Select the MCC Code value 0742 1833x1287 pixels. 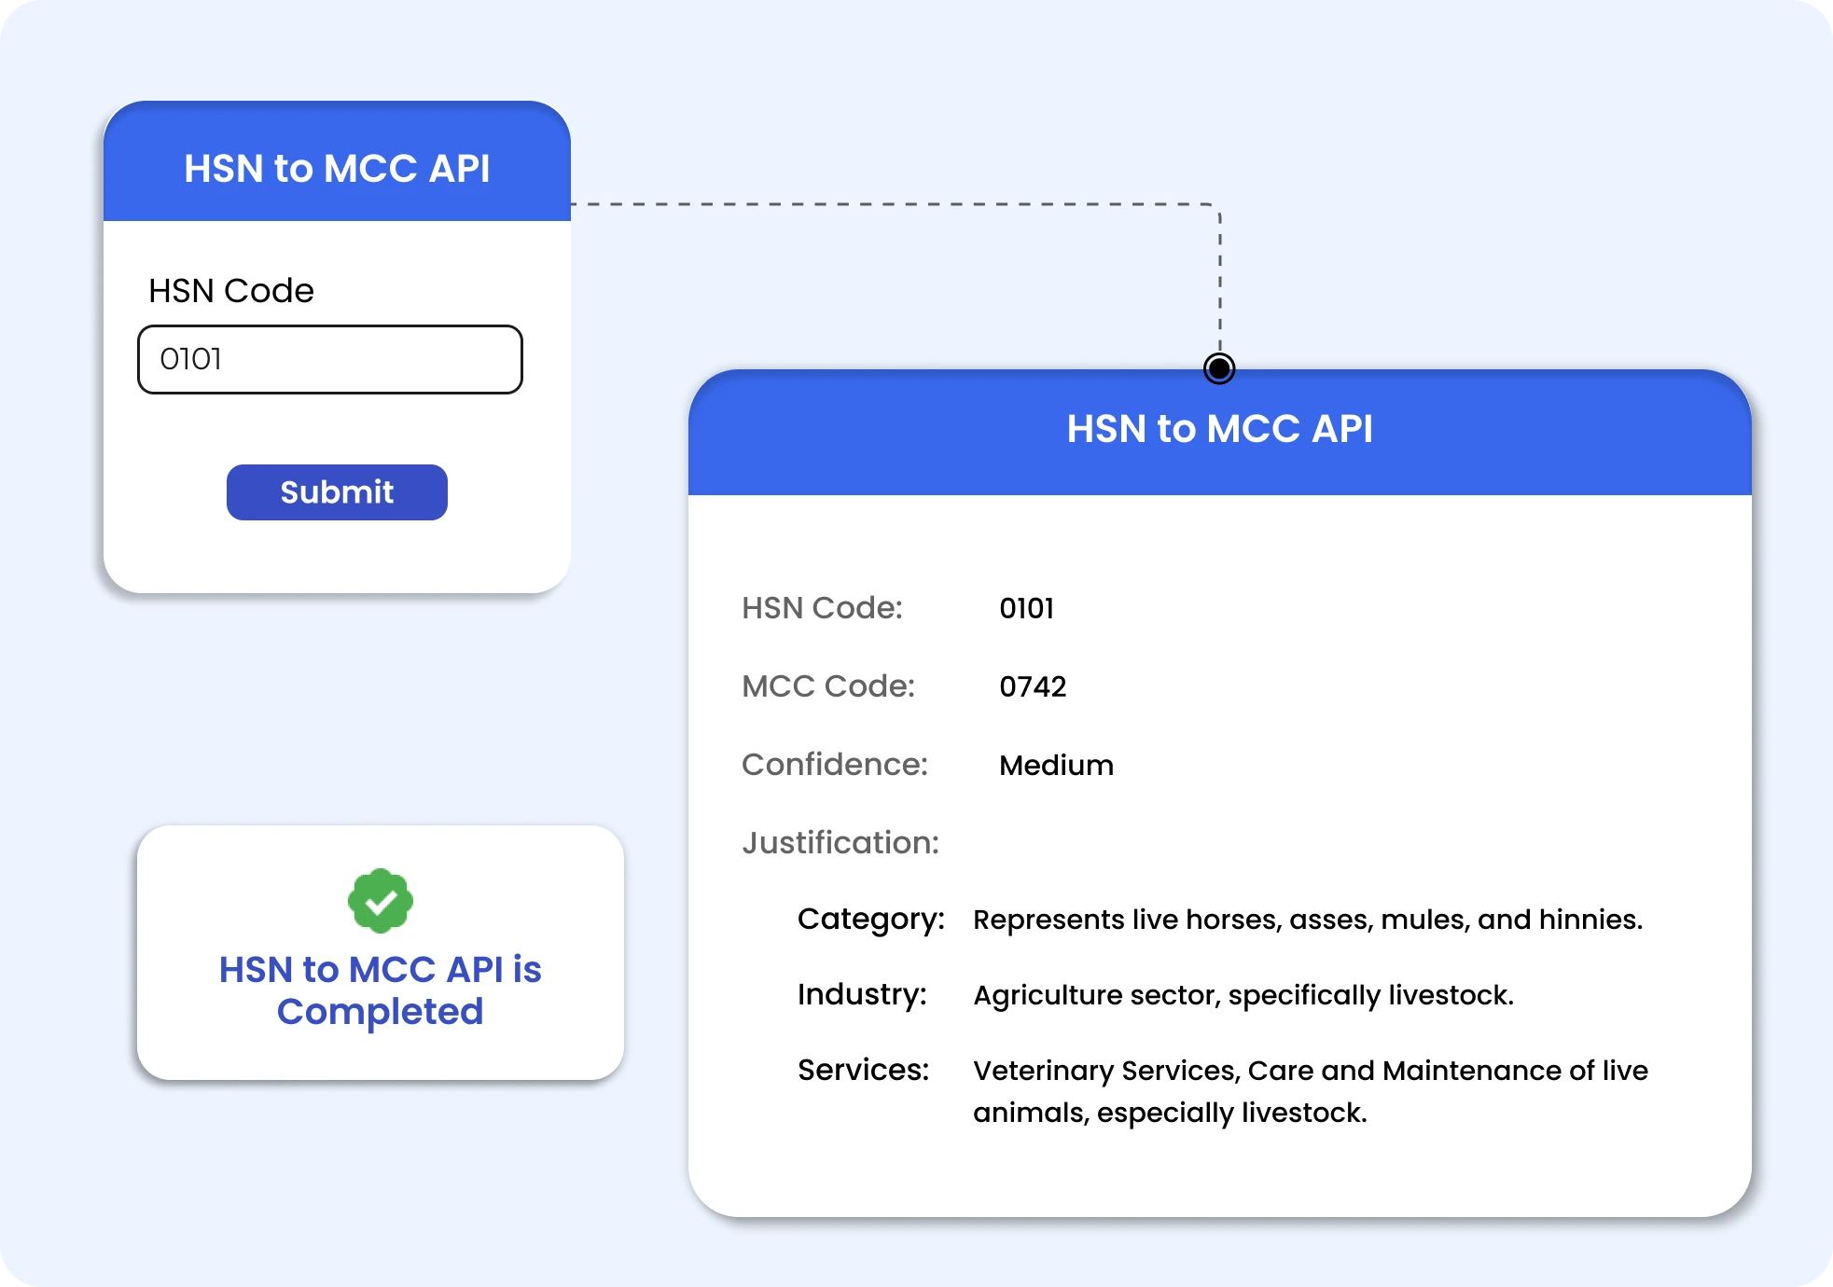1033,687
